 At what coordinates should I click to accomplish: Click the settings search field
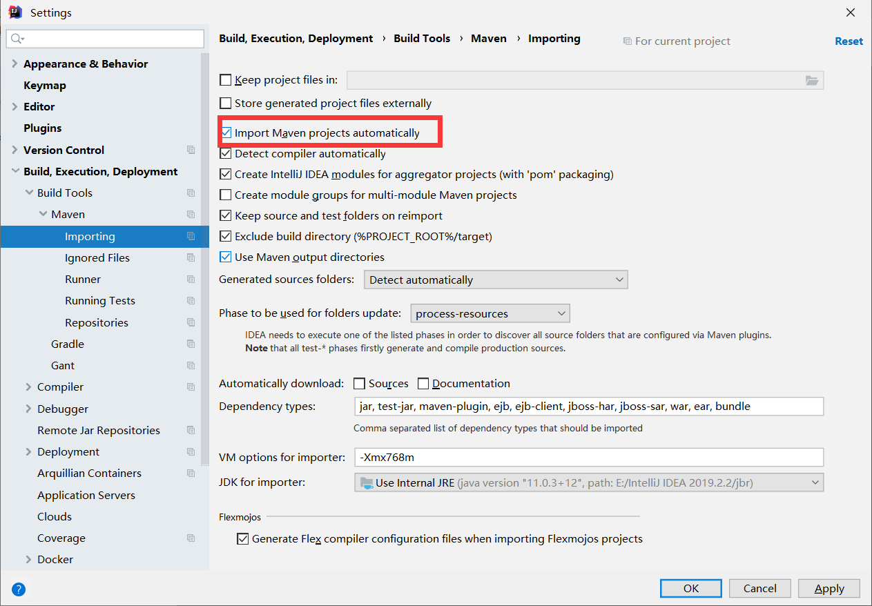pyautogui.click(x=105, y=39)
